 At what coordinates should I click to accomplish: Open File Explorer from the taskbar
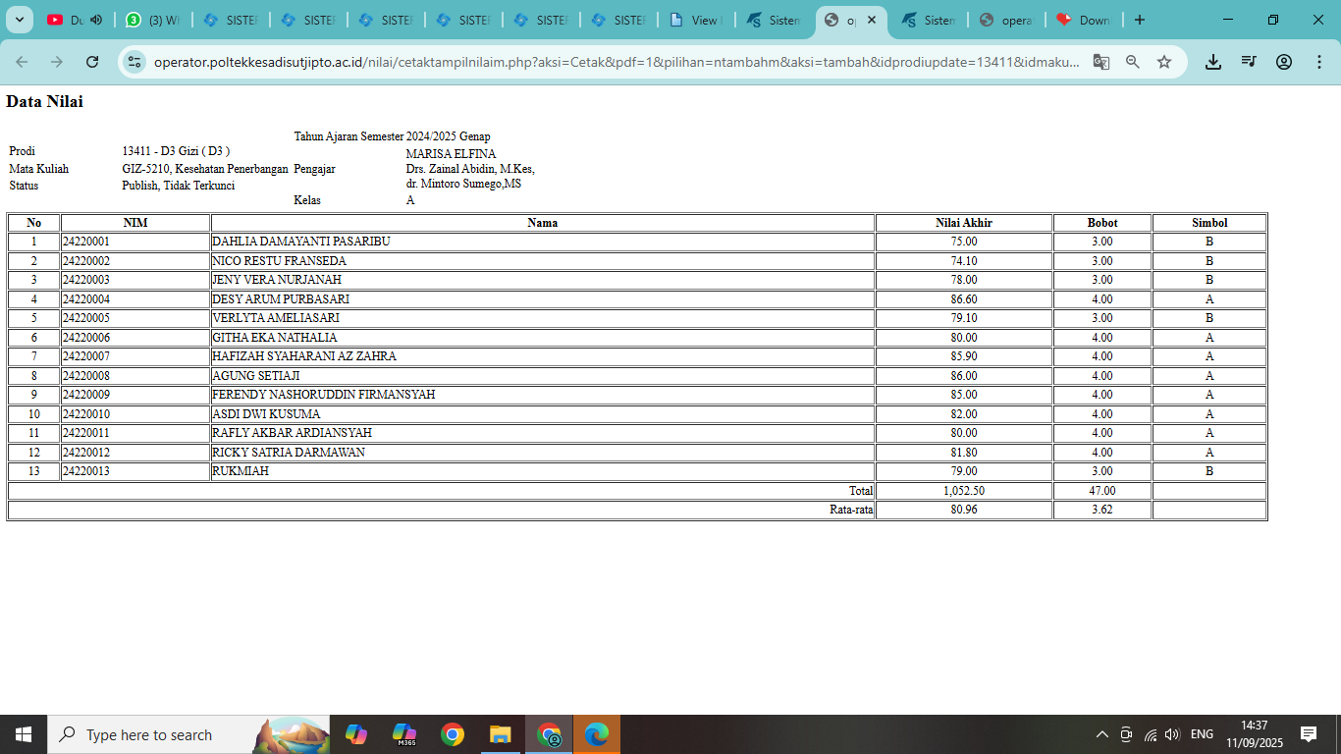point(501,734)
